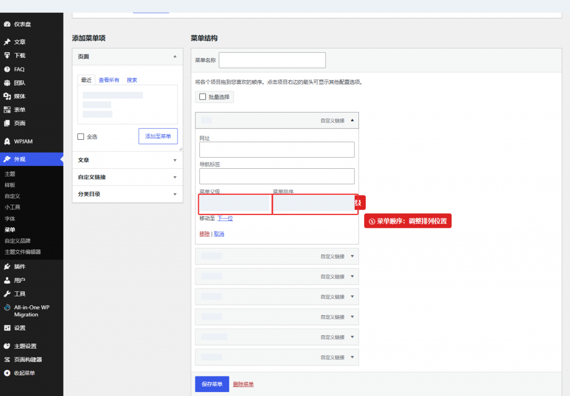Click the 主题设置 theme settings icon

point(7,346)
